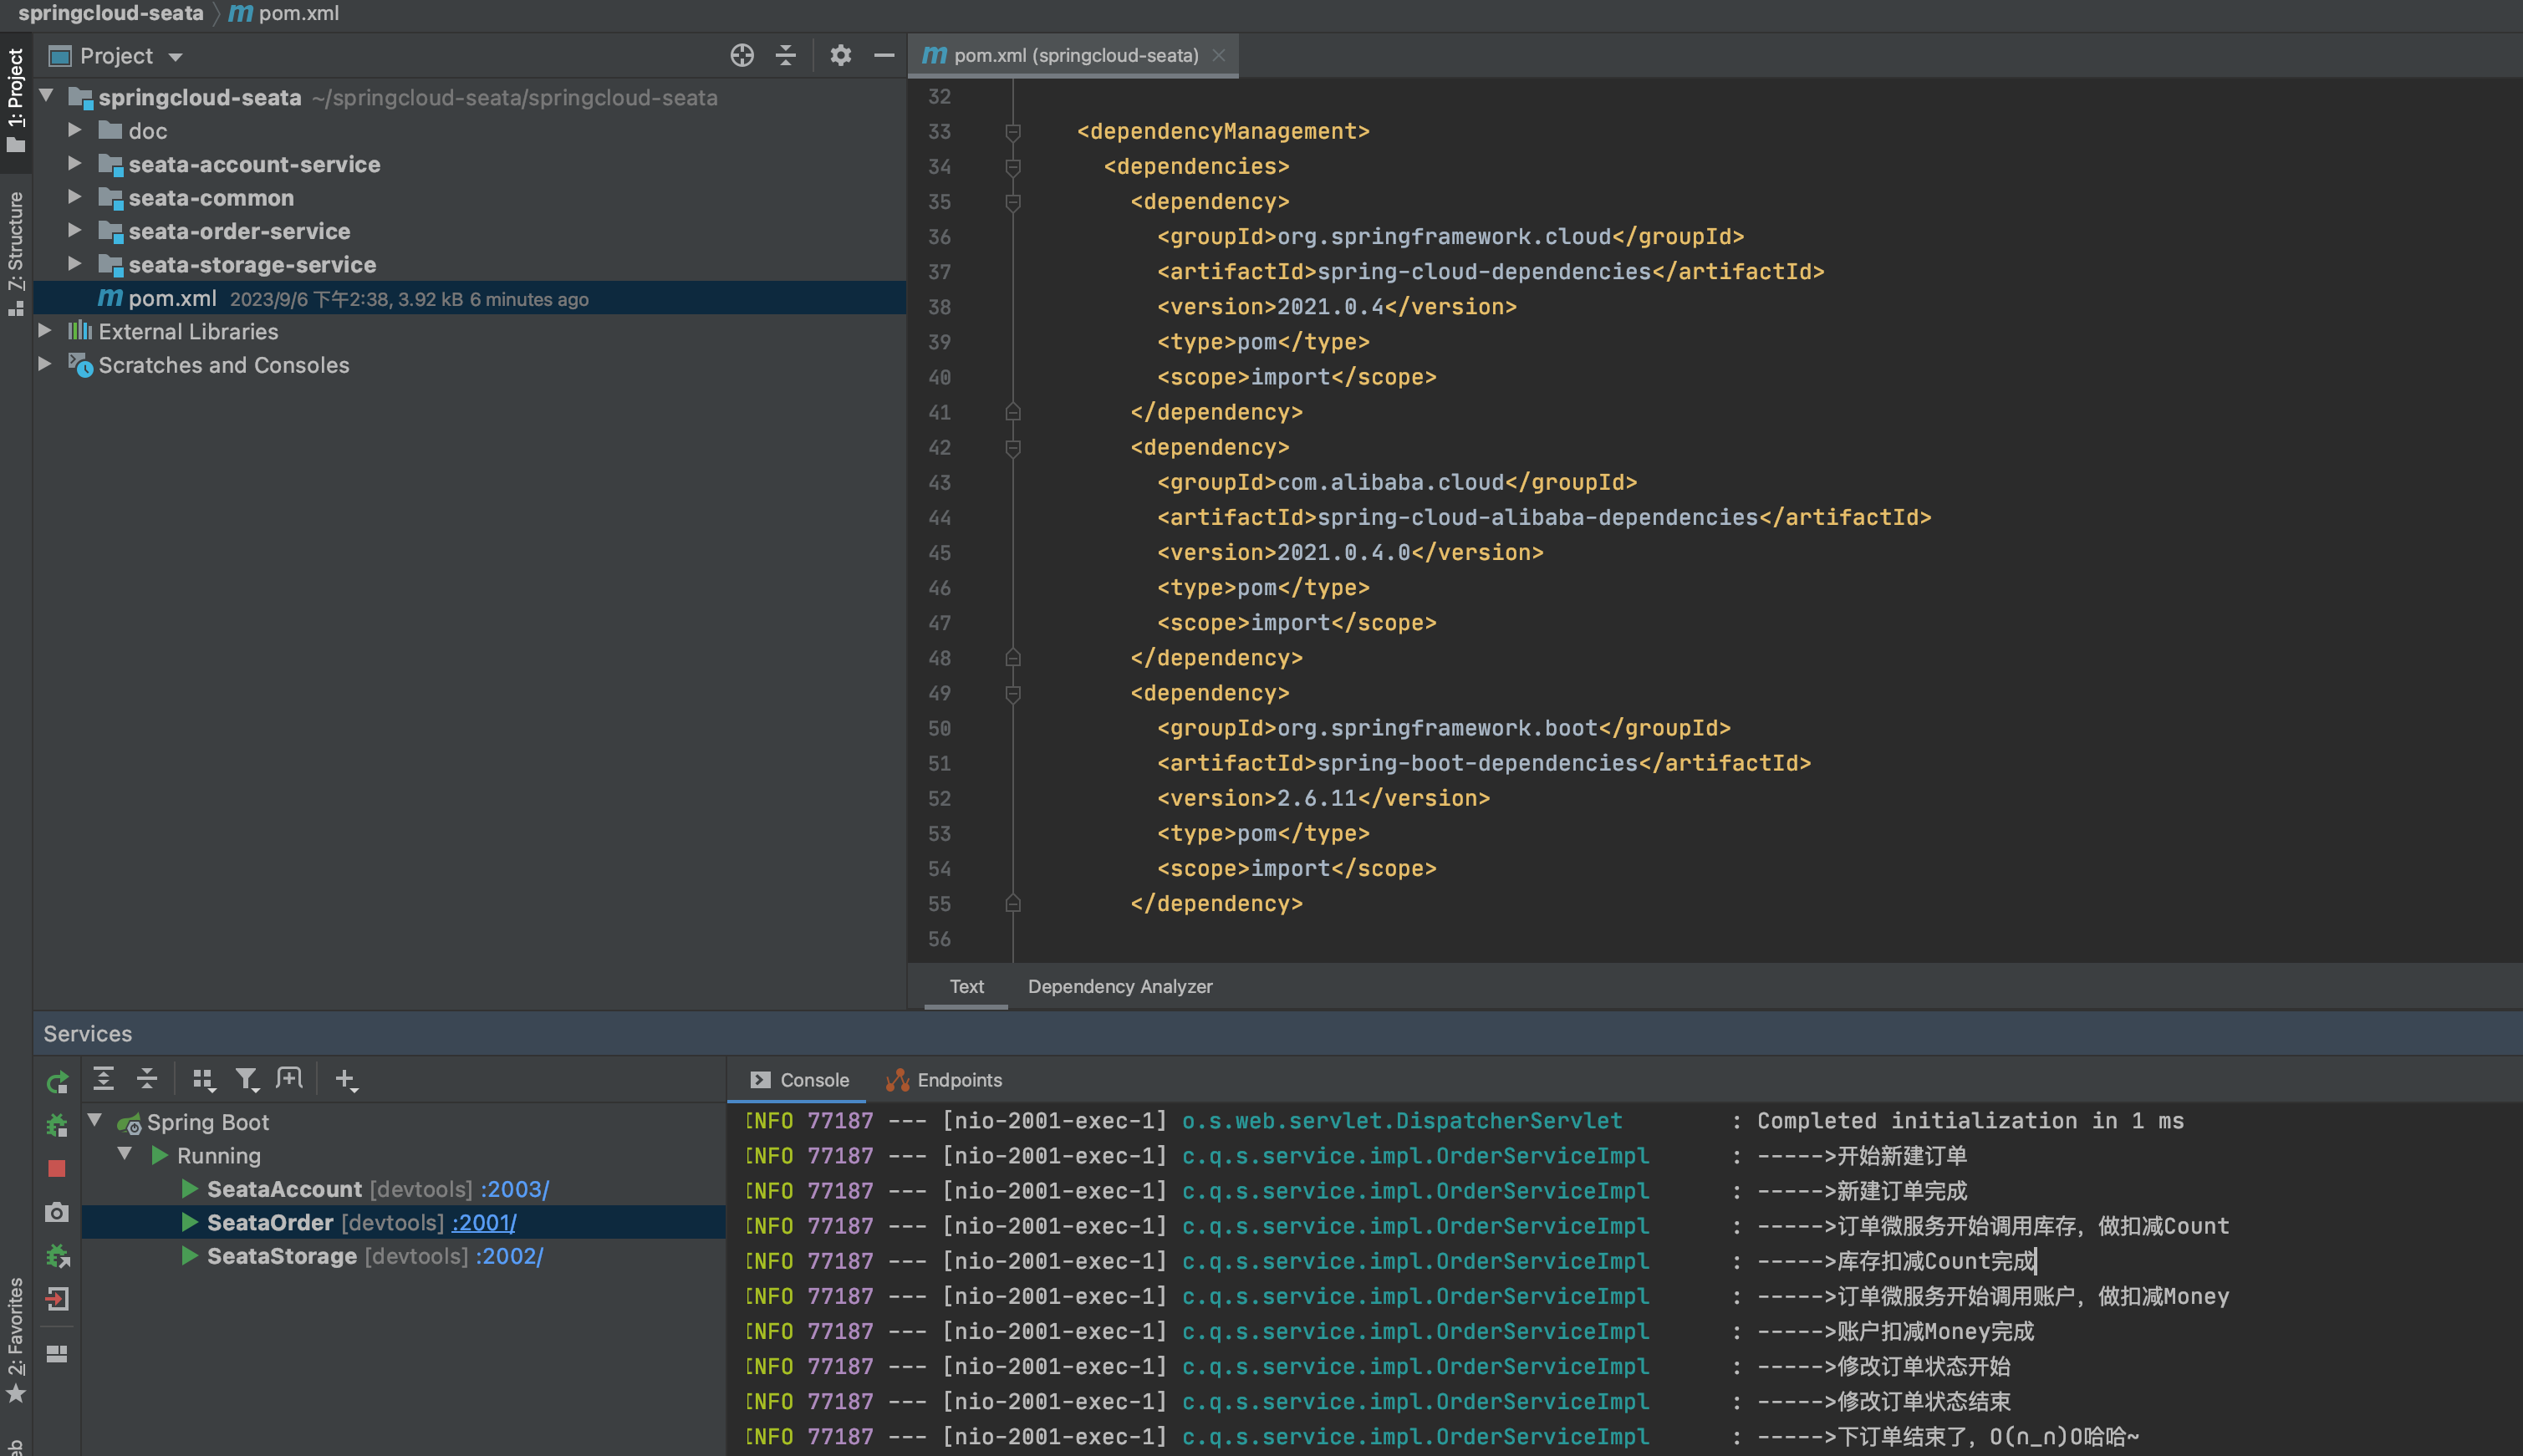Hide the Project panel with minus icon

(x=884, y=56)
